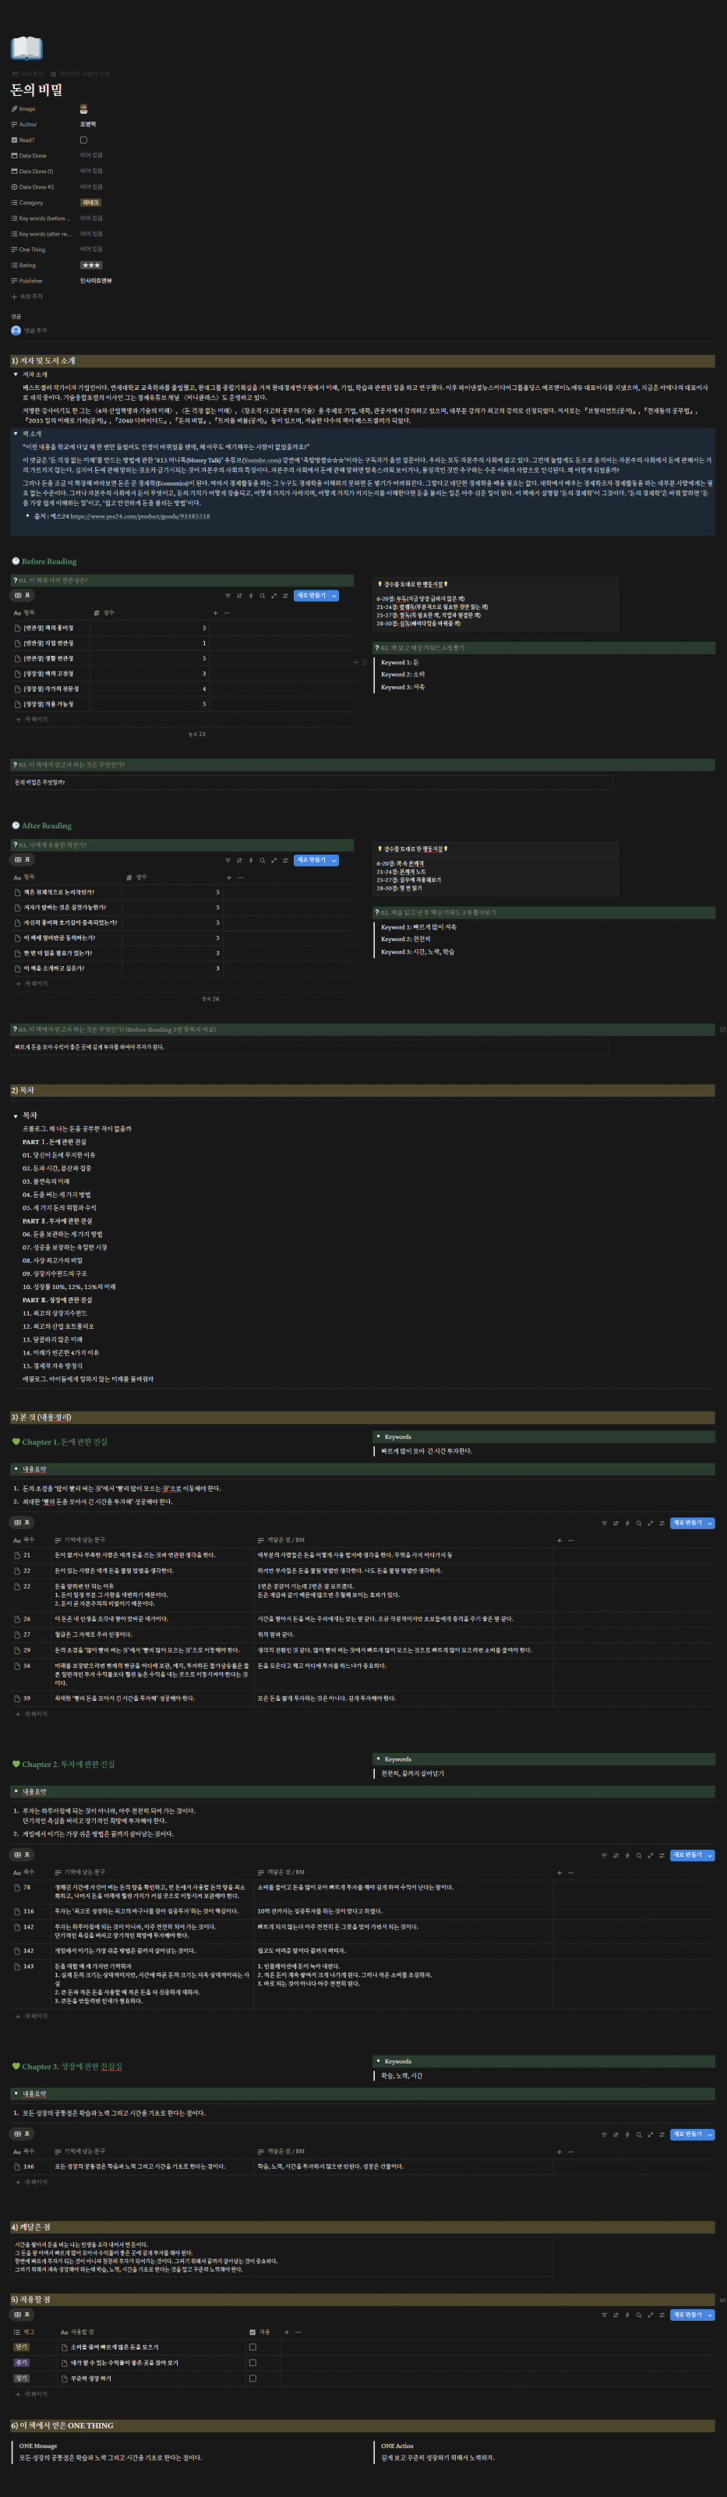Open dropdown arrow beside 새로 만들기 in Before Reading
Image resolution: width=727 pixels, height=2497 pixels.
coord(334,596)
